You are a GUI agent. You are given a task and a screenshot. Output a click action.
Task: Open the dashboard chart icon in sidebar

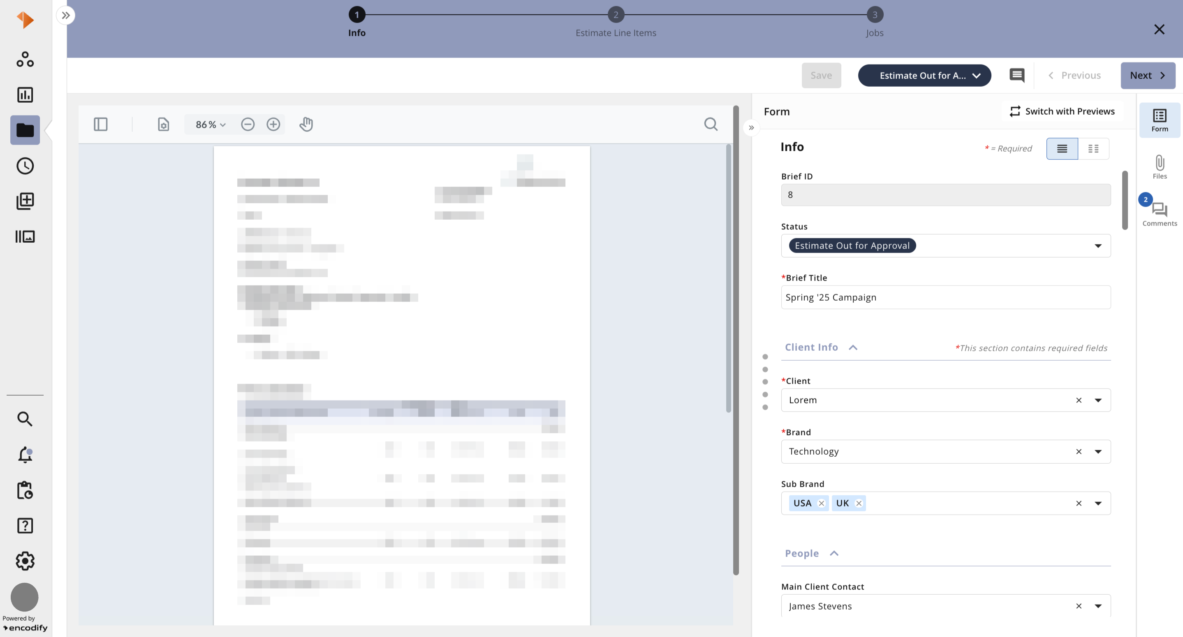[x=25, y=94]
